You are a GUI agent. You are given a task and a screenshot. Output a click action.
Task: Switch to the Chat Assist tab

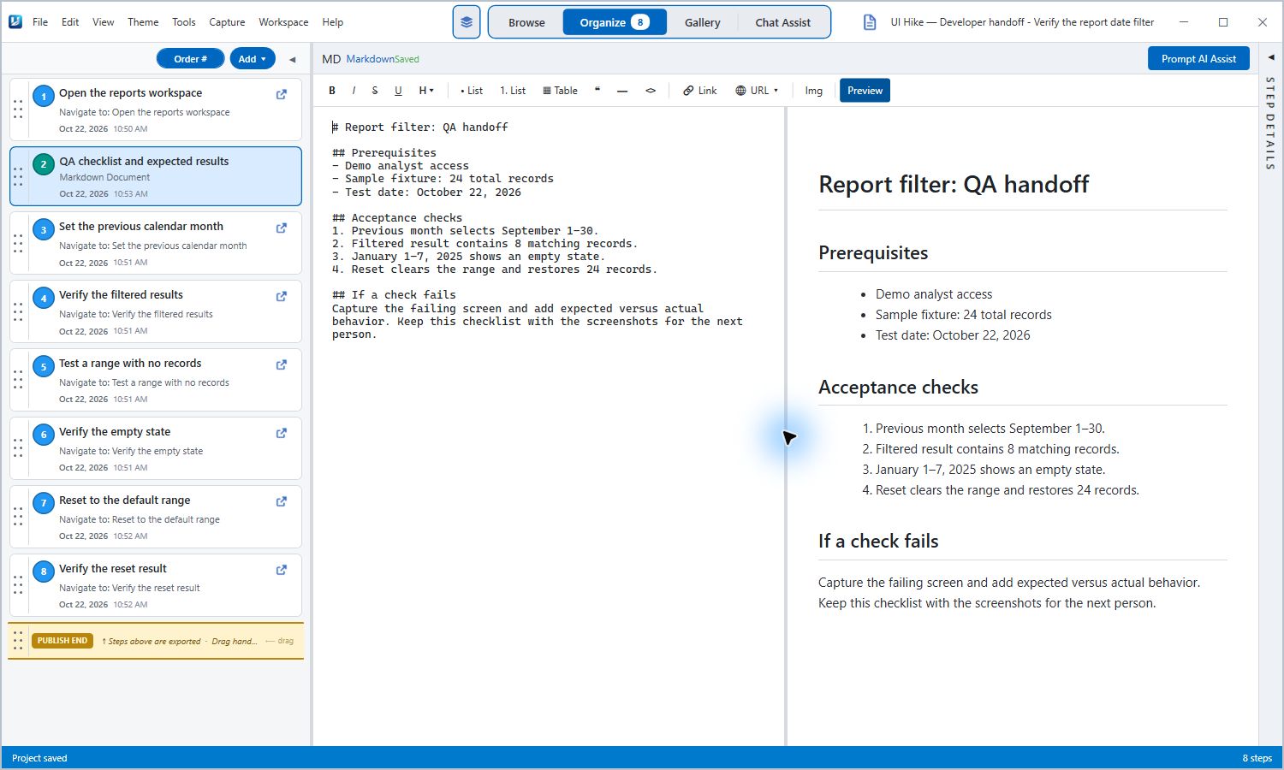(x=782, y=22)
